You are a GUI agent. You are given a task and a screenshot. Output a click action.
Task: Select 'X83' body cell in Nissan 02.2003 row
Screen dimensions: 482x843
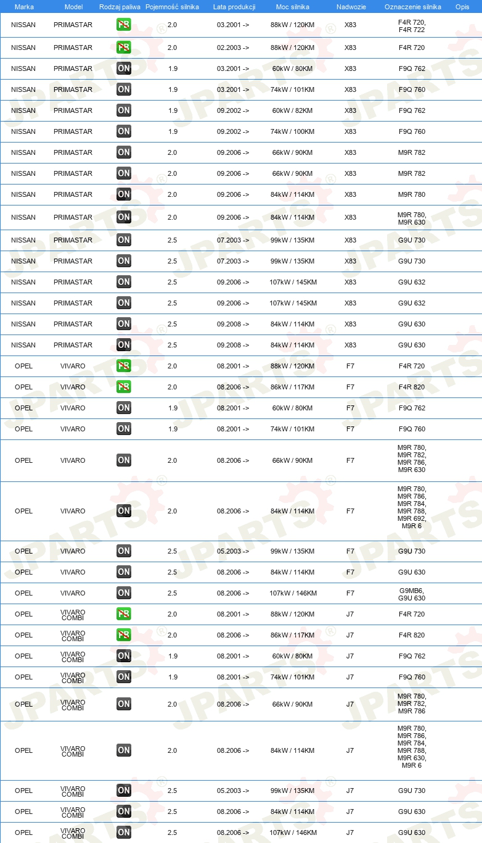click(x=350, y=48)
